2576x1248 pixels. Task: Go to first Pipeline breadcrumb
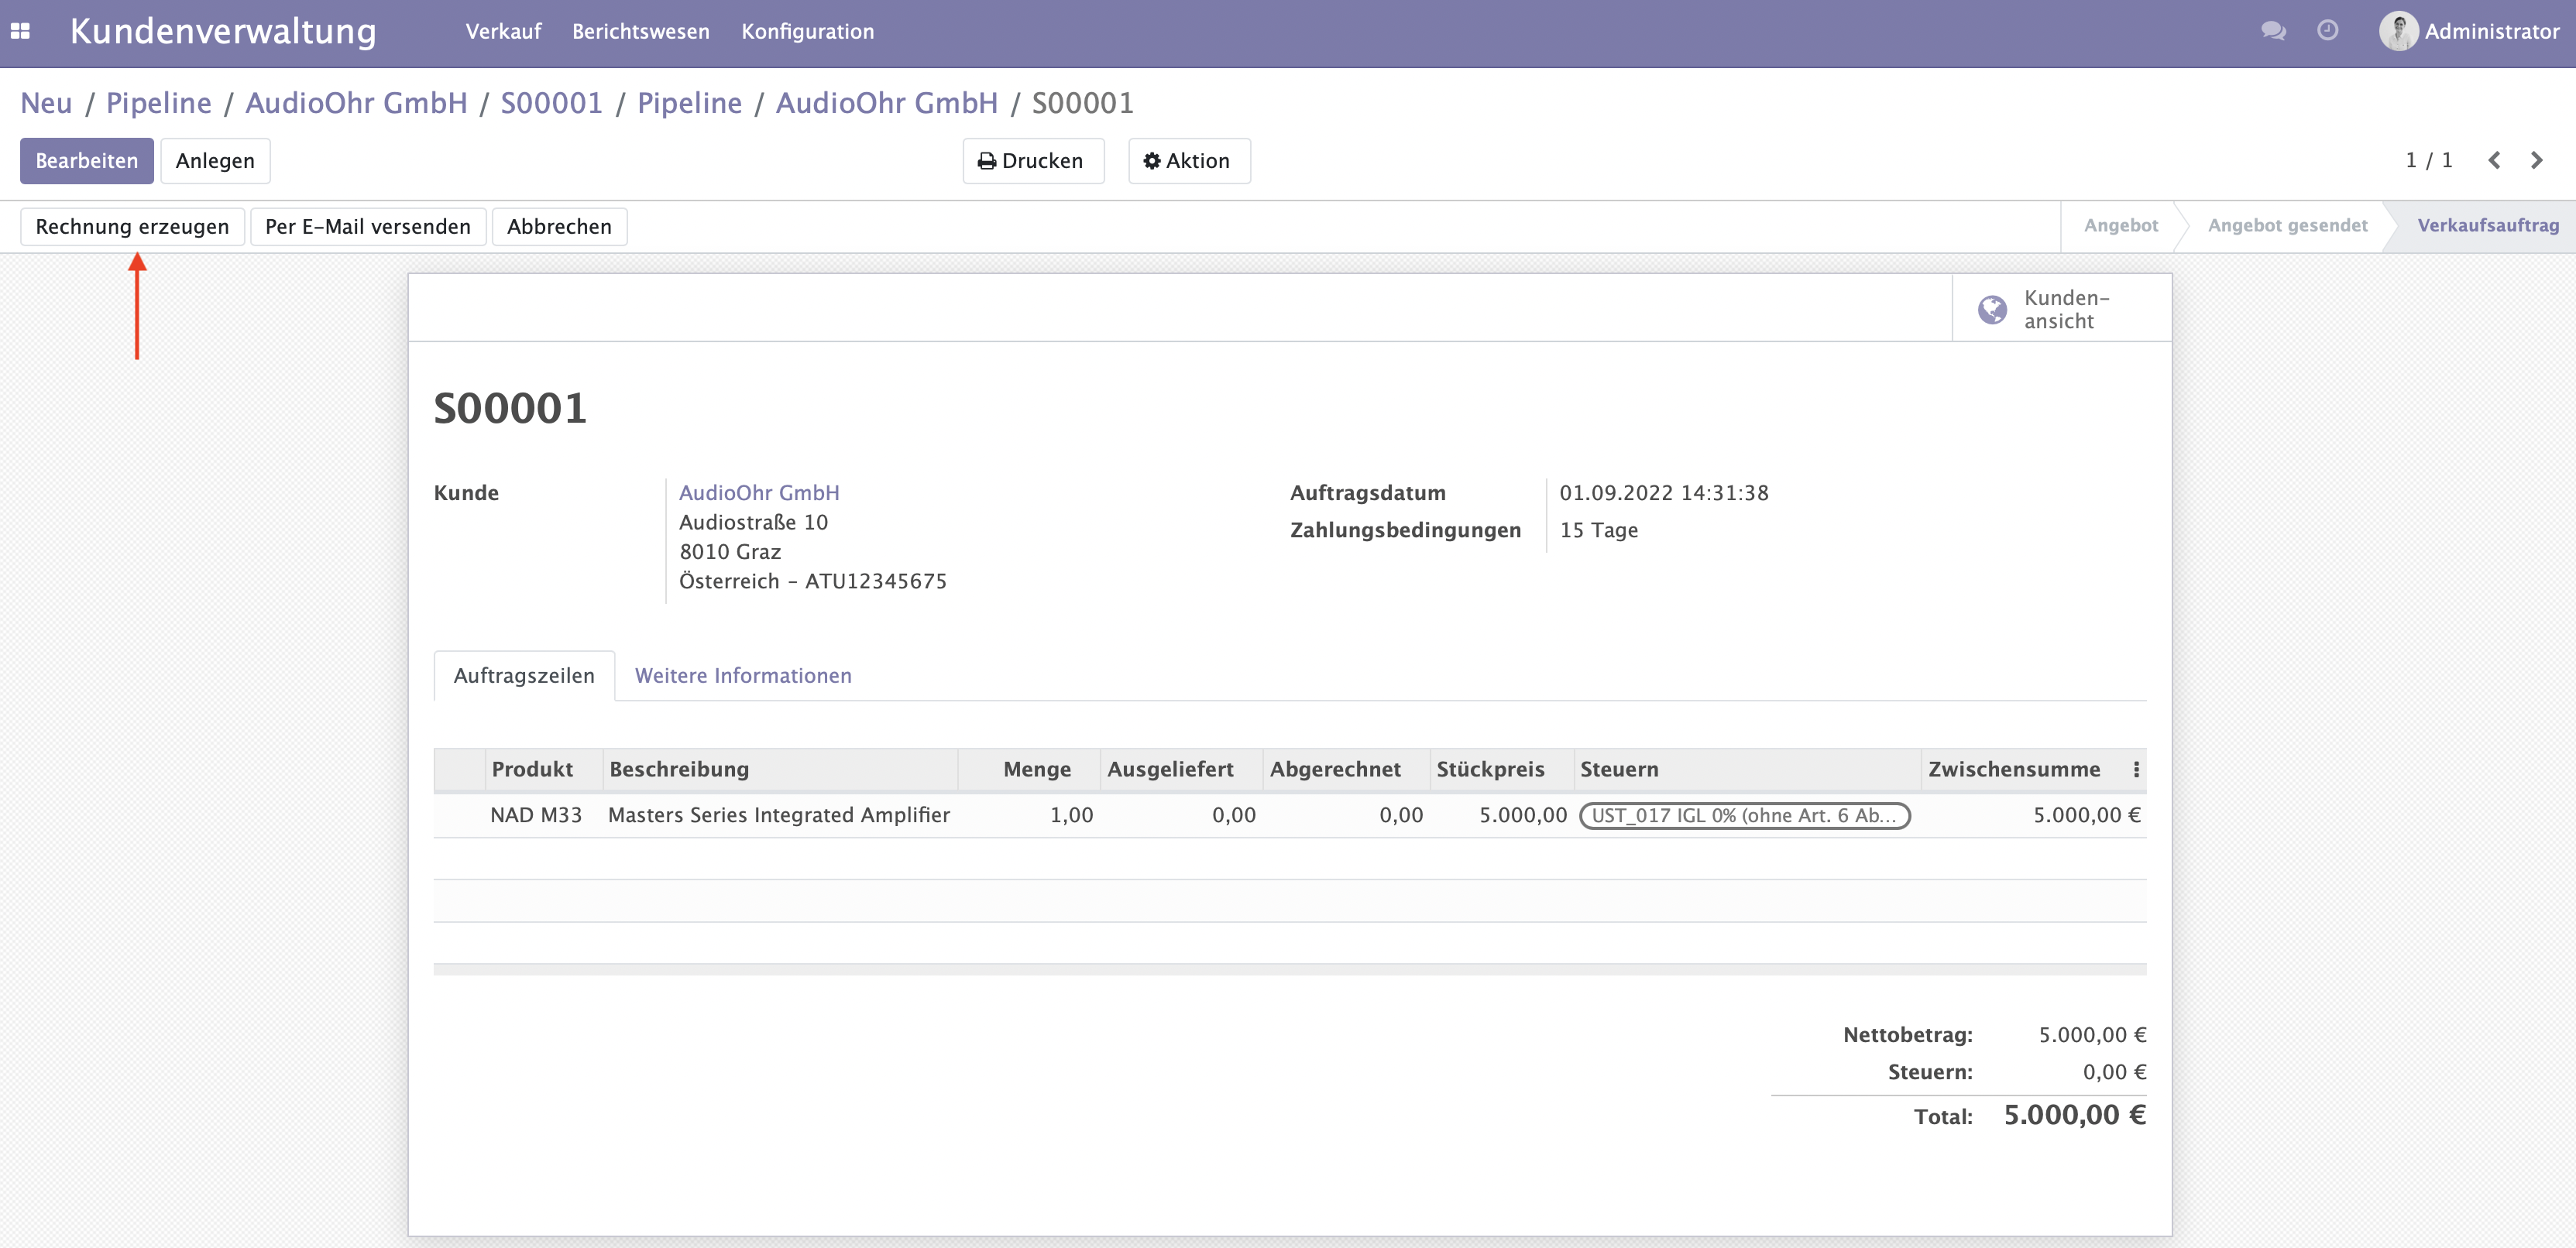(x=159, y=103)
